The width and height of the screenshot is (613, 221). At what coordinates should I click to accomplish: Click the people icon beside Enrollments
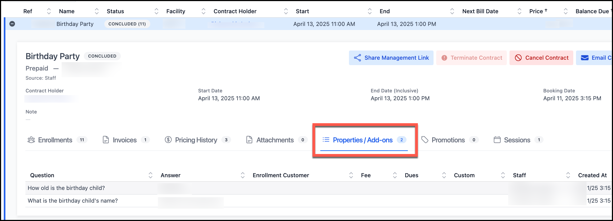click(31, 140)
